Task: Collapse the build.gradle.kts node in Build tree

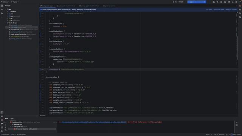Action: [11, 127]
